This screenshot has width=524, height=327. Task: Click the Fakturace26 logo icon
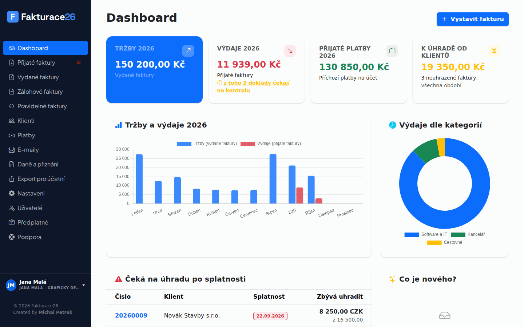13,16
